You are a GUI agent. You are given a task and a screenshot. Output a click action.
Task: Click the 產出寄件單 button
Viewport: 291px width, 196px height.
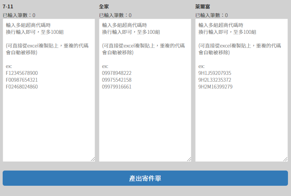145,178
